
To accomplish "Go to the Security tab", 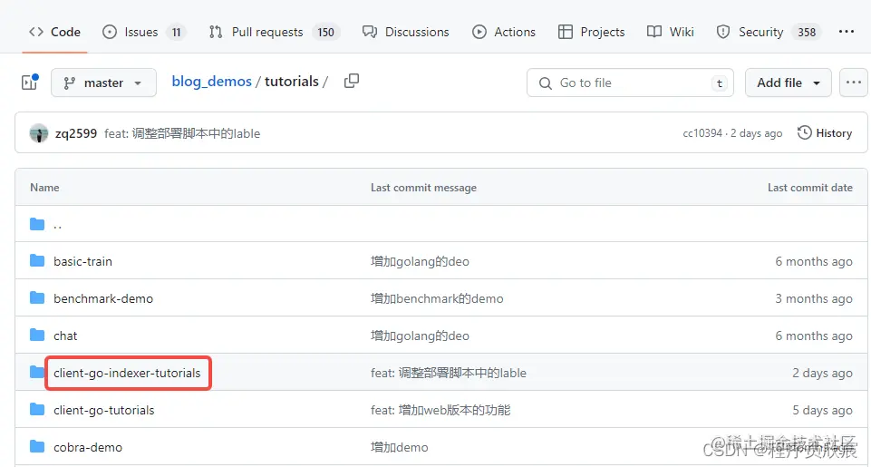I will click(x=769, y=32).
